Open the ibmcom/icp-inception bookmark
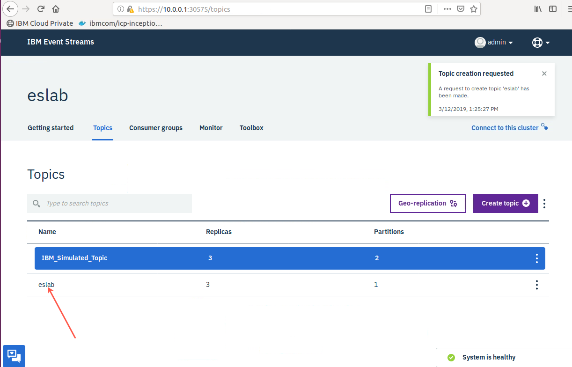This screenshot has width=572, height=367. 121,23
